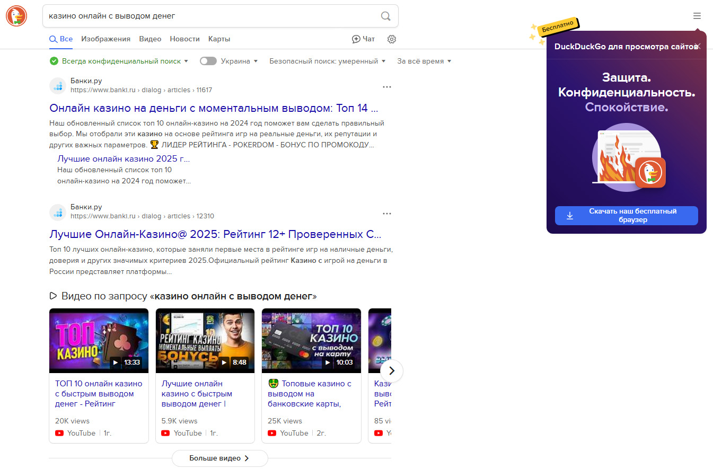This screenshot has width=713, height=469.
Task: Click play badge on 8:48 video
Action: pos(224,362)
